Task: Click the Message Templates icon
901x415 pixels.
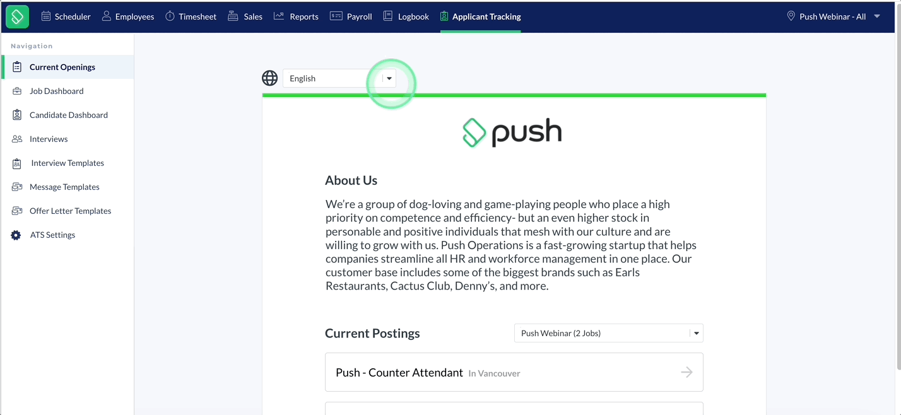Action: pyautogui.click(x=17, y=187)
